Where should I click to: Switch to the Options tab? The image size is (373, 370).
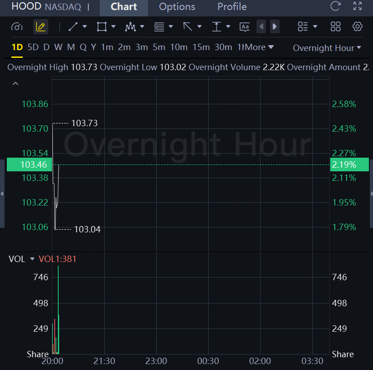177,7
